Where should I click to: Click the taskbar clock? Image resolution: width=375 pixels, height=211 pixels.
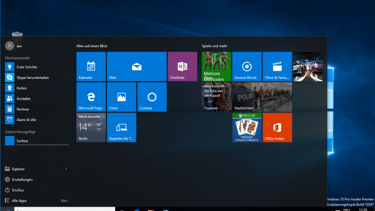(363, 209)
